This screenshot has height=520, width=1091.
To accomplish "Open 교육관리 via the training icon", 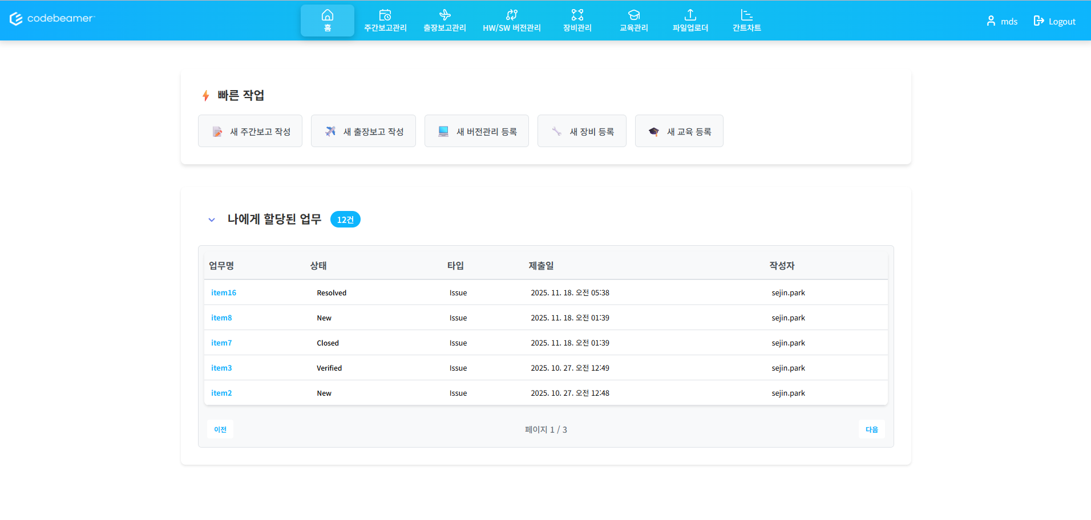I will coord(633,14).
